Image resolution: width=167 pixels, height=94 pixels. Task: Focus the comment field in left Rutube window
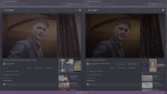click(32, 85)
